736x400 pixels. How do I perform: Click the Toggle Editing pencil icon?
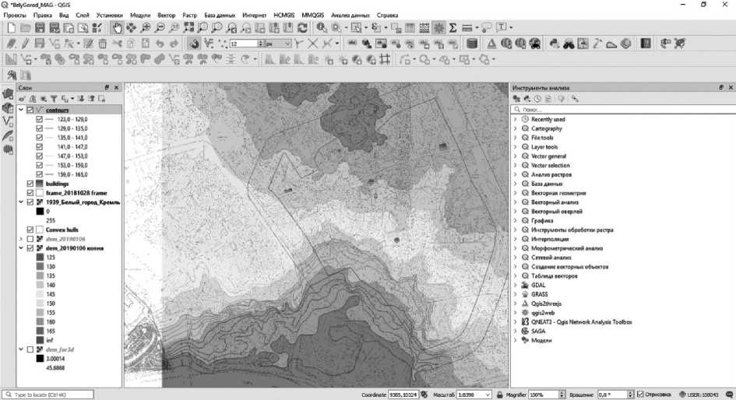(x=26, y=44)
